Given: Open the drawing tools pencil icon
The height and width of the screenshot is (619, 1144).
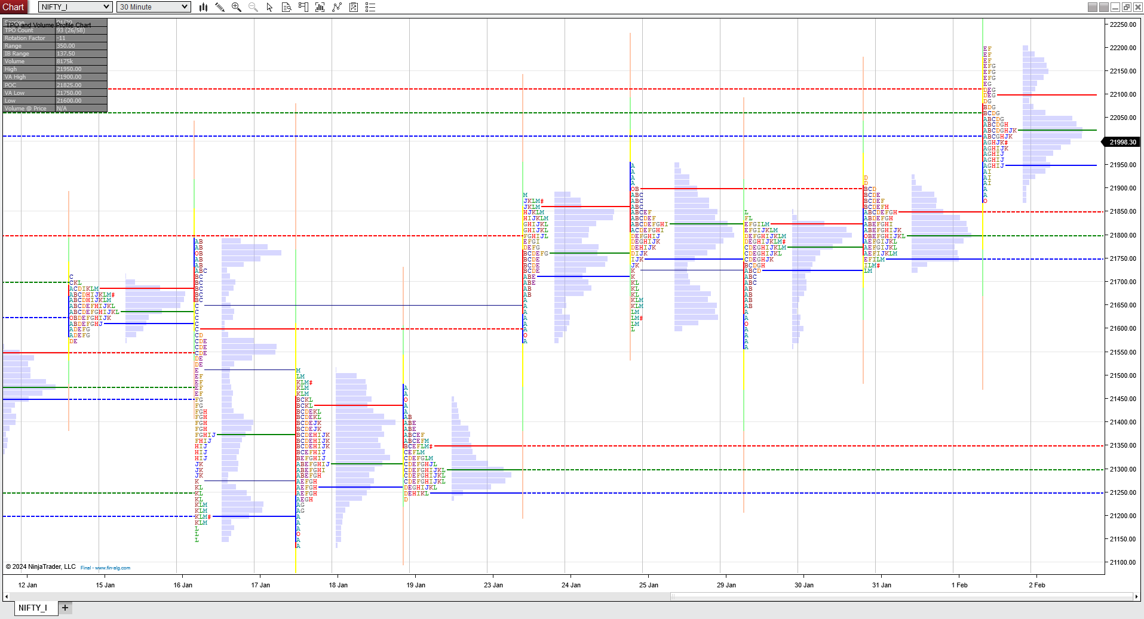Looking at the screenshot, I should click(220, 7).
